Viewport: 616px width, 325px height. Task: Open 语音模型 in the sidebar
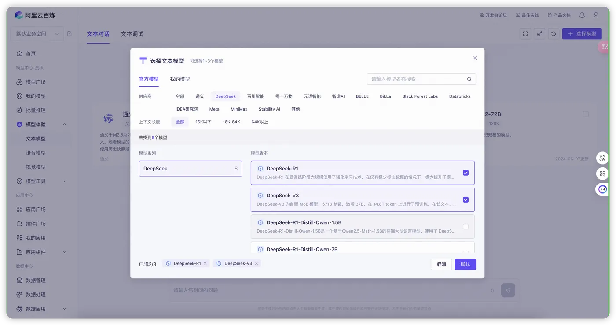click(x=36, y=153)
